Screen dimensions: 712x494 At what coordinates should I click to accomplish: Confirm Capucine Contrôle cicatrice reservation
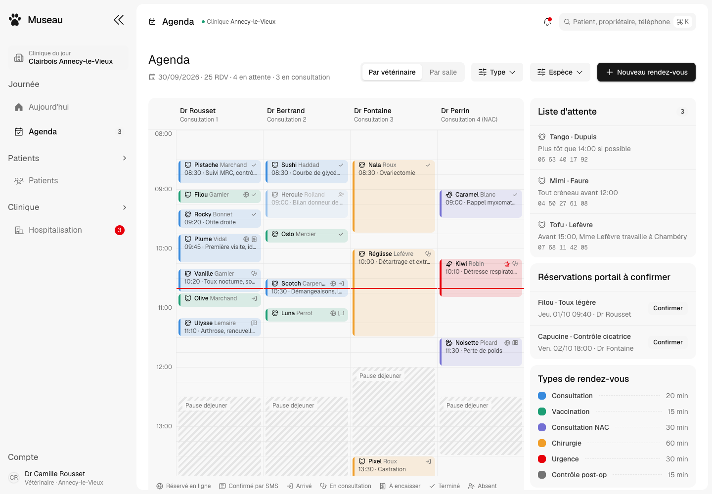pos(667,342)
